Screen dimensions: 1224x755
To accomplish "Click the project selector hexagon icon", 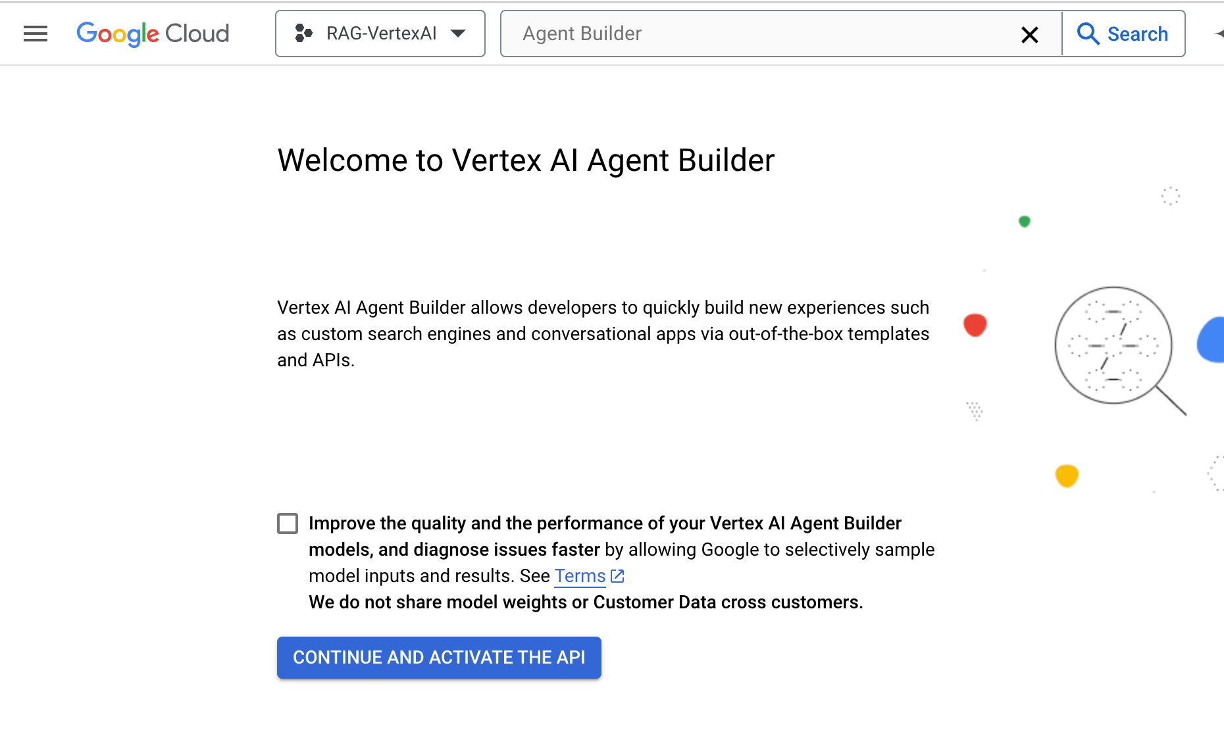I will [303, 34].
